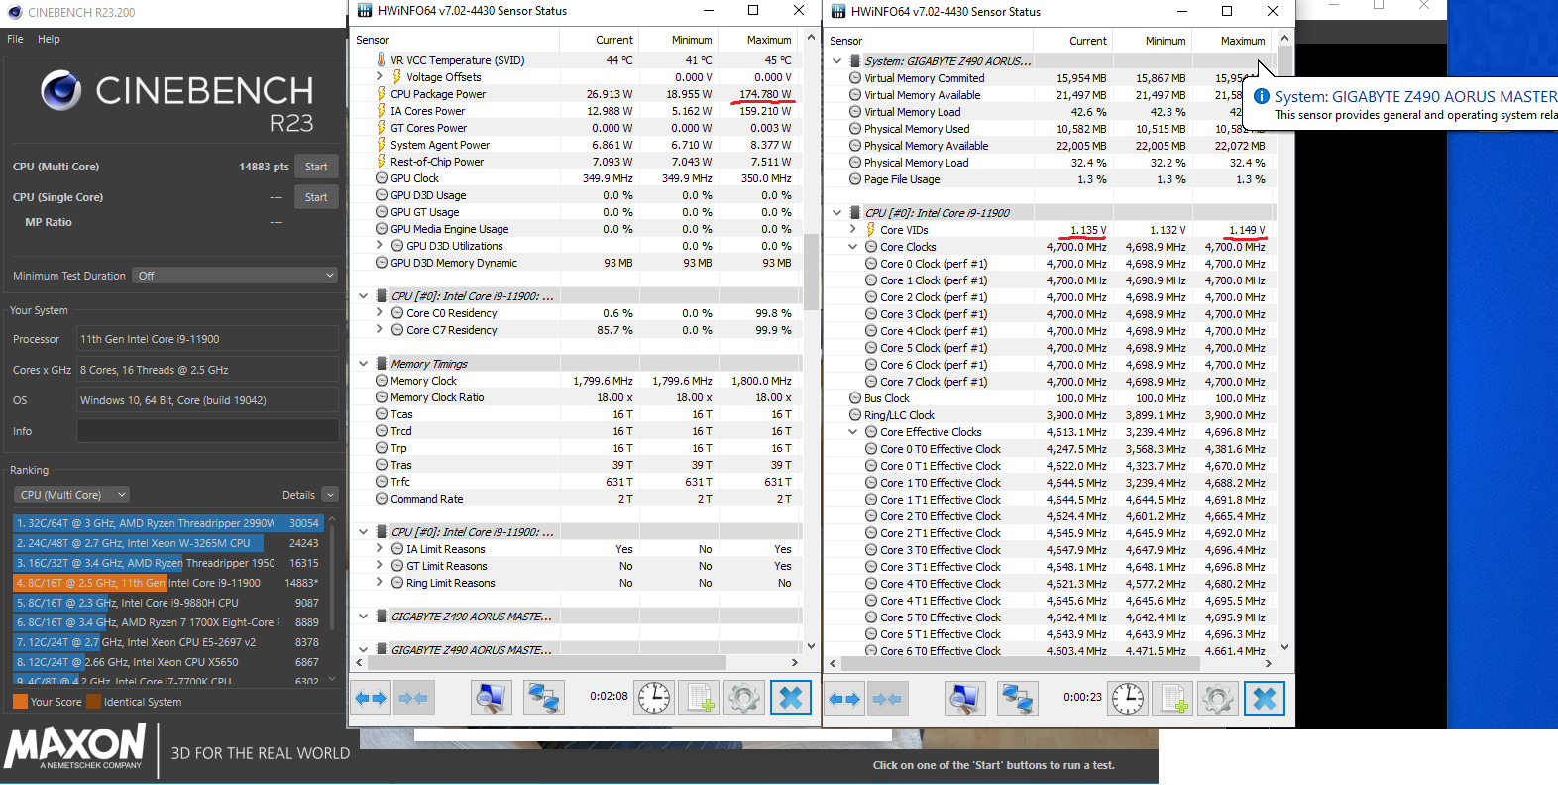Click the round icon beside GPU Clock
This screenshot has height=785, width=1558.
(382, 178)
